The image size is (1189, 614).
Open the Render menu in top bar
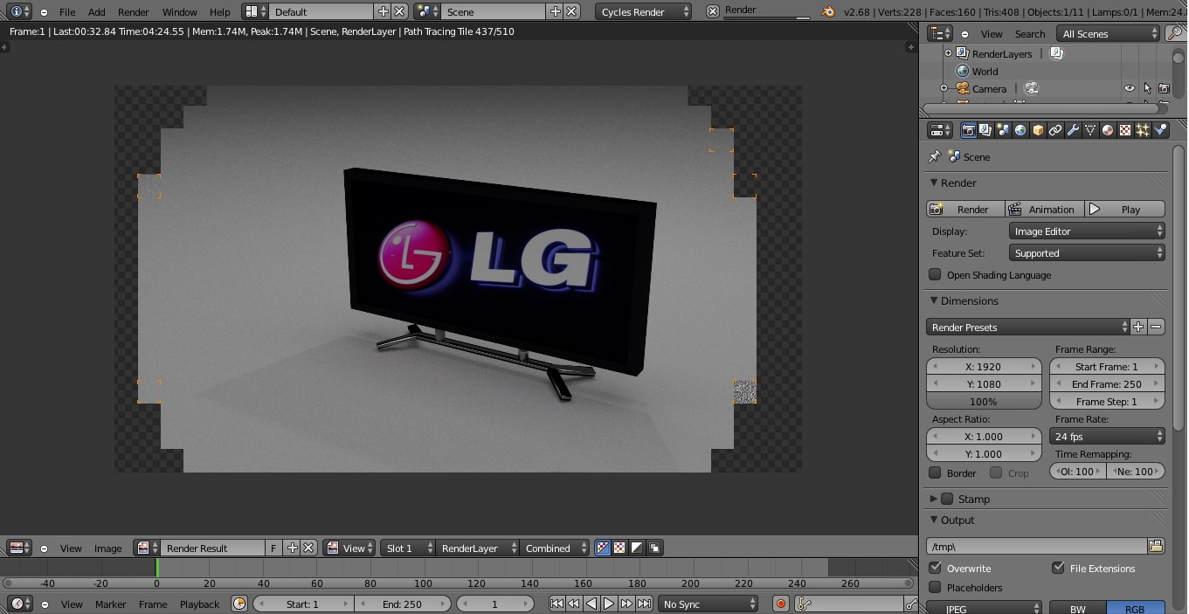[134, 11]
